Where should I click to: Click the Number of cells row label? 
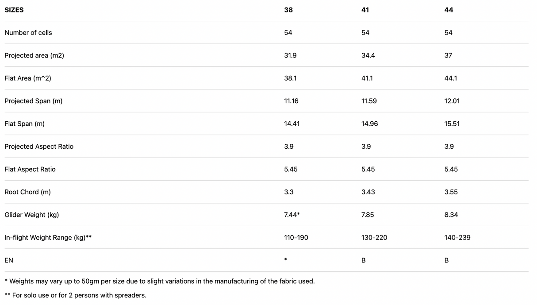pos(28,33)
